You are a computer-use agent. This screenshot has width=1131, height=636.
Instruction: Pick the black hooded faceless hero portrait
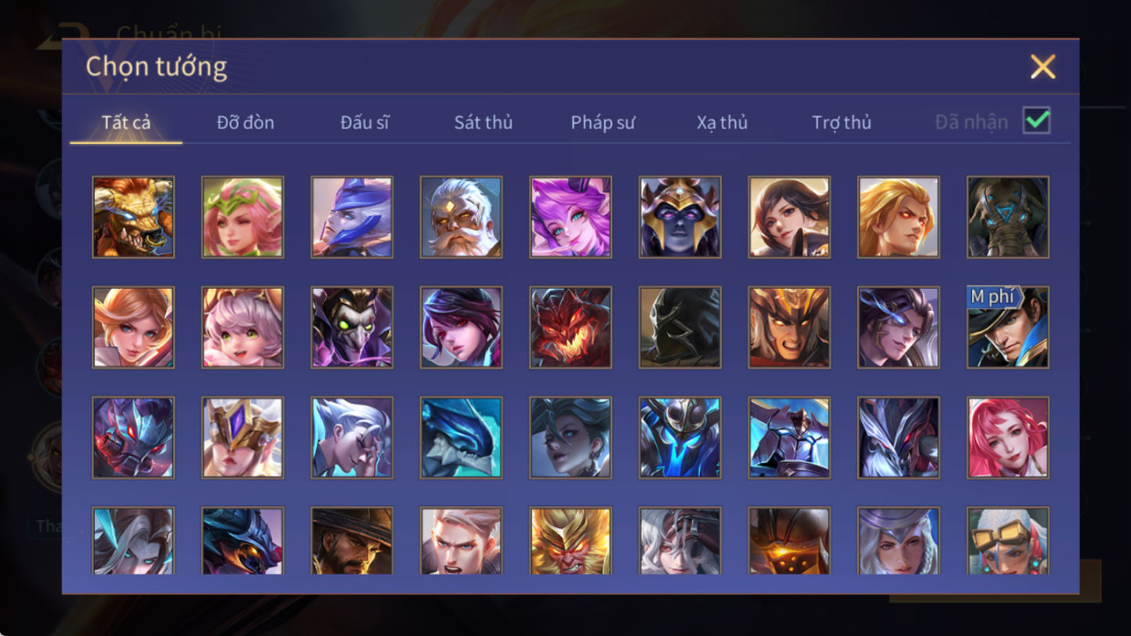[x=680, y=327]
